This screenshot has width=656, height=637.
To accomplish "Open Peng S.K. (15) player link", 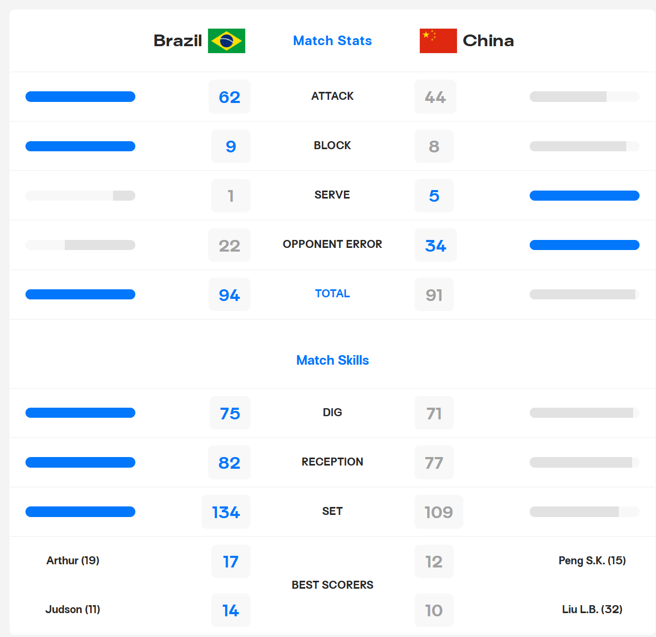I will [592, 561].
